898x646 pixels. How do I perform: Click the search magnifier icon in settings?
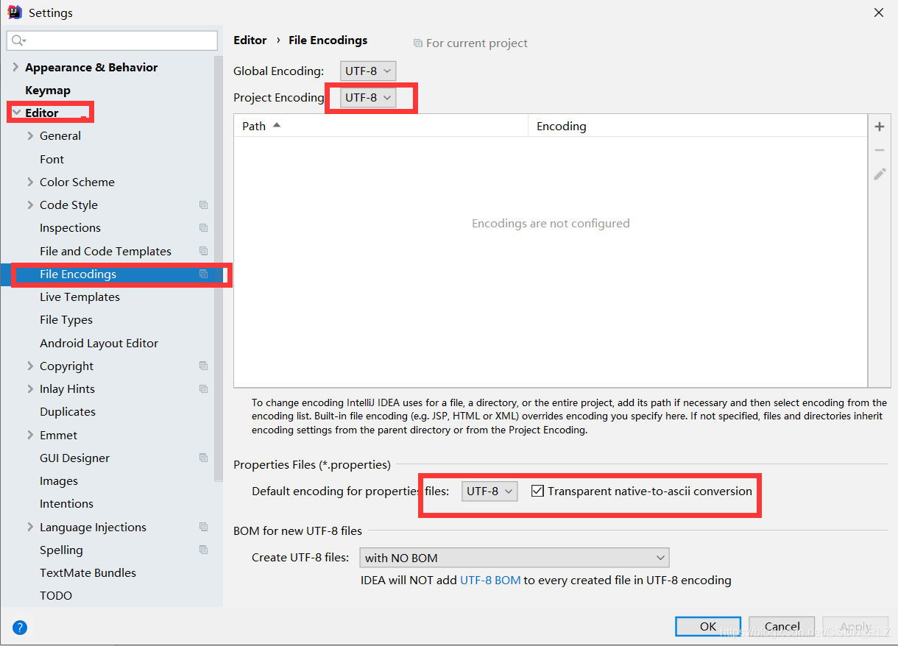click(x=18, y=40)
